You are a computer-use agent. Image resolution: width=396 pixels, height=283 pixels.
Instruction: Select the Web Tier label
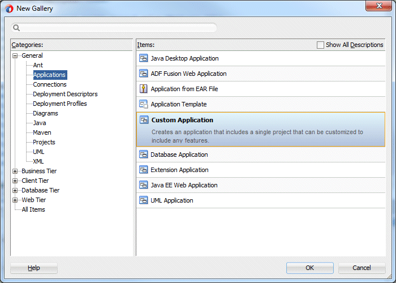click(x=33, y=200)
